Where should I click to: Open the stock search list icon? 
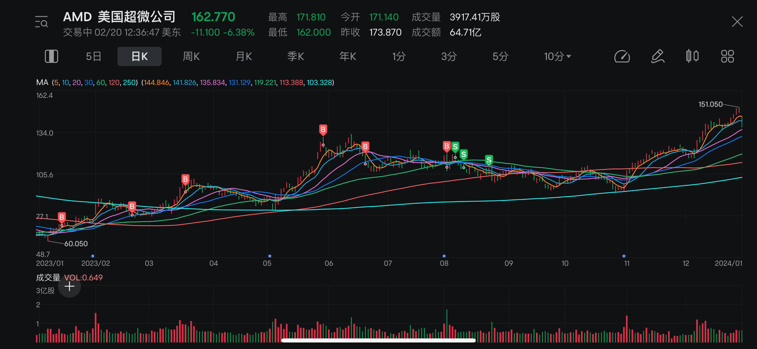41,22
